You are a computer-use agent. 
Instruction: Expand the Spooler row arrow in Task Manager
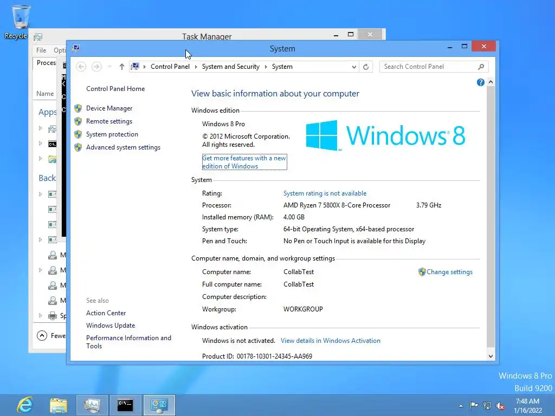(40, 316)
